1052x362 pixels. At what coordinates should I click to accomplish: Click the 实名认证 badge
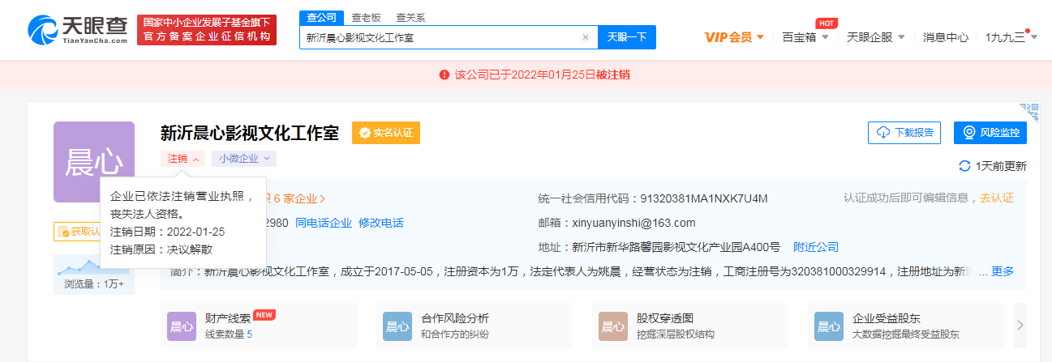coord(386,133)
